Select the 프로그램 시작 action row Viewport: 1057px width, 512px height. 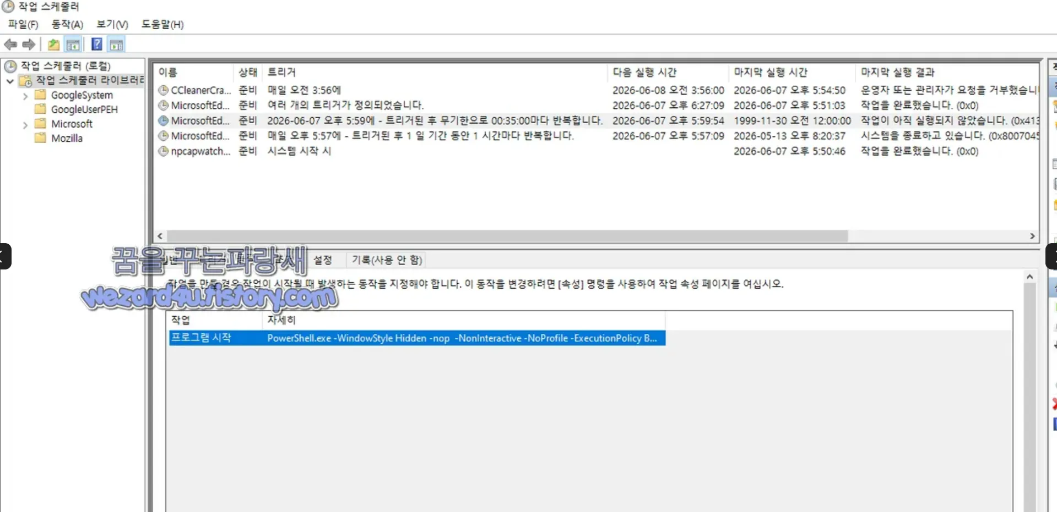[417, 338]
